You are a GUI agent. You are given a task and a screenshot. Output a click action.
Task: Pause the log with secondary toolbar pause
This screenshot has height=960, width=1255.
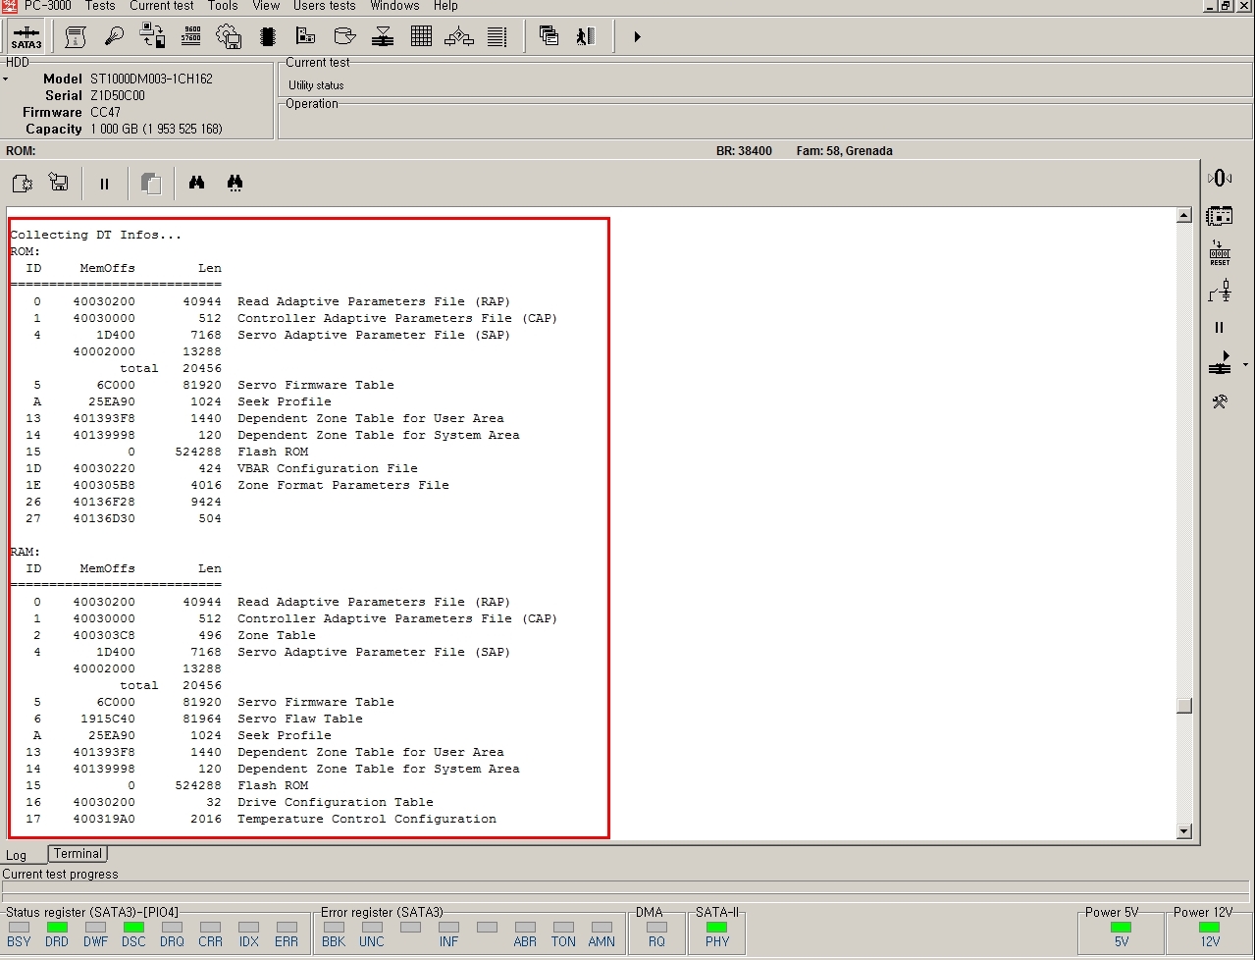(x=104, y=184)
